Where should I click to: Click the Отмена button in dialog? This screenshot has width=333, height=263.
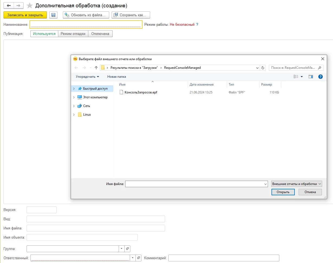click(x=310, y=192)
